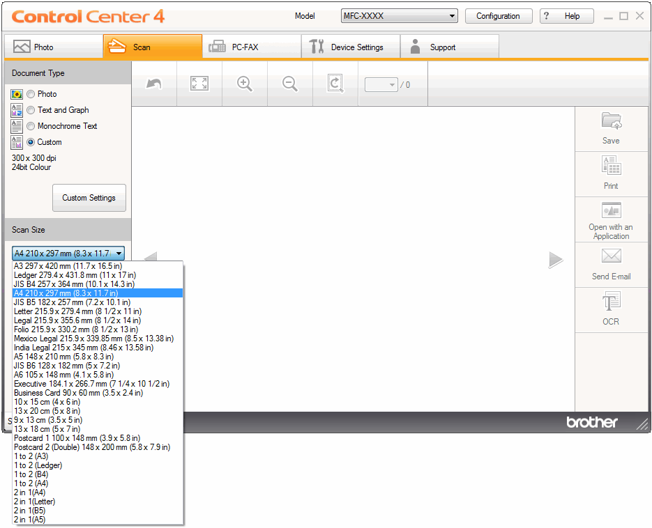The image size is (652, 528).
Task: Choose 1 to 2 (Ledger) option
Action: (98, 465)
